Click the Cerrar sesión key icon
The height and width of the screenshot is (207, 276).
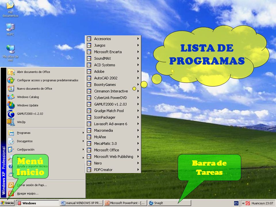11,185
